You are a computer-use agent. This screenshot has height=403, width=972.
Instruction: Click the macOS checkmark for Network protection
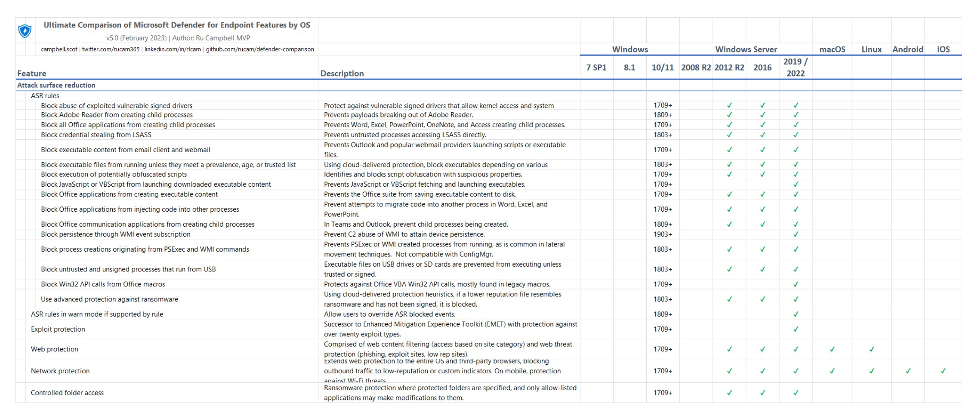pyautogui.click(x=832, y=371)
